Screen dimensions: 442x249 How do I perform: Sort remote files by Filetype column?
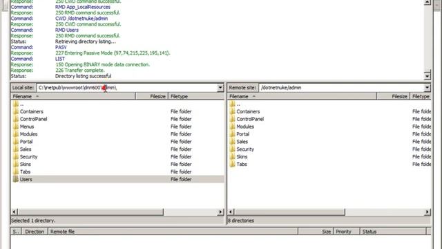click(421, 97)
